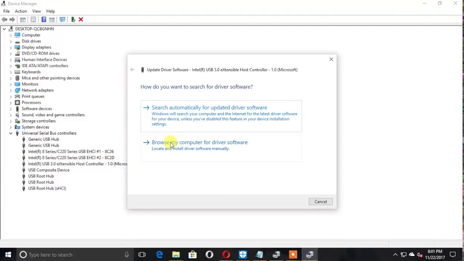Image resolution: width=464 pixels, height=261 pixels.
Task: Select Intel USB 3.0 eXtensible Host Controller
Action: 78,164
